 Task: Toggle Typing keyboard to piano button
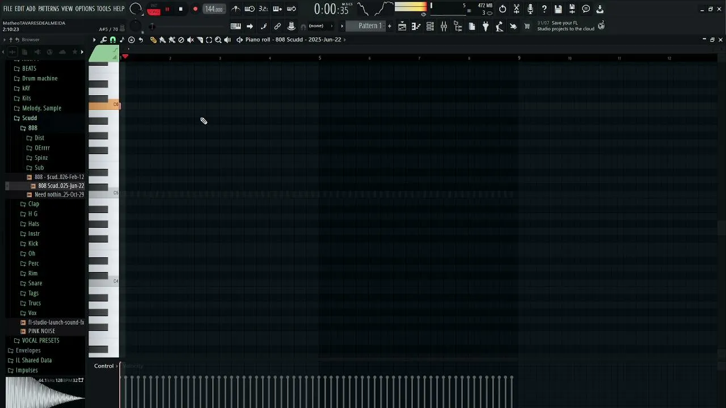tap(236, 26)
